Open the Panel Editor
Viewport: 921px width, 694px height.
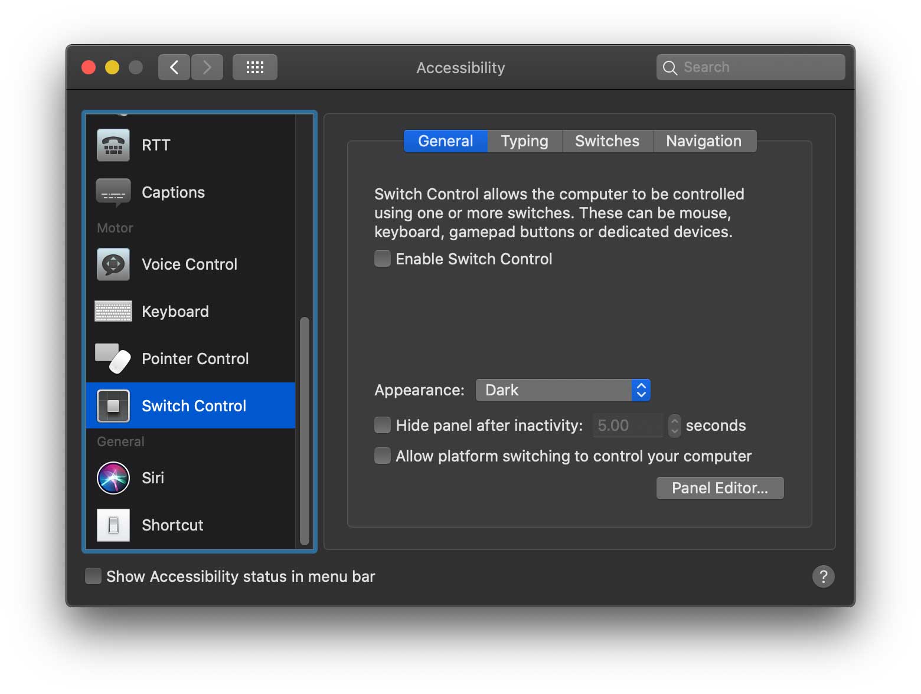(720, 488)
